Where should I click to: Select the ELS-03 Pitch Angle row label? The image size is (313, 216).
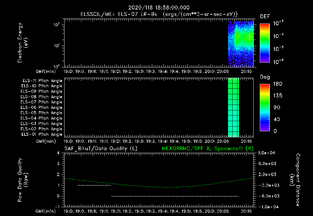pyautogui.click(x=41, y=124)
